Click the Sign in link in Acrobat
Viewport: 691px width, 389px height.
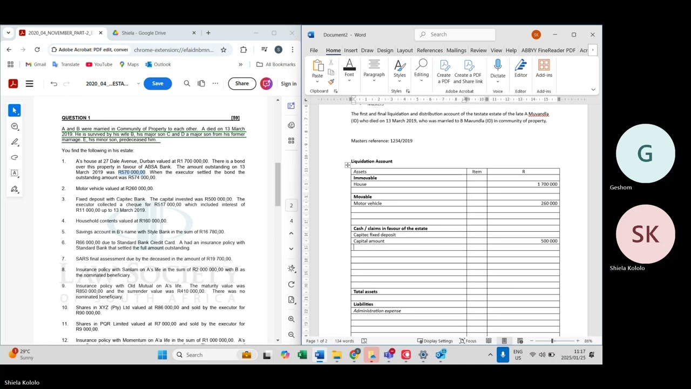tap(288, 84)
